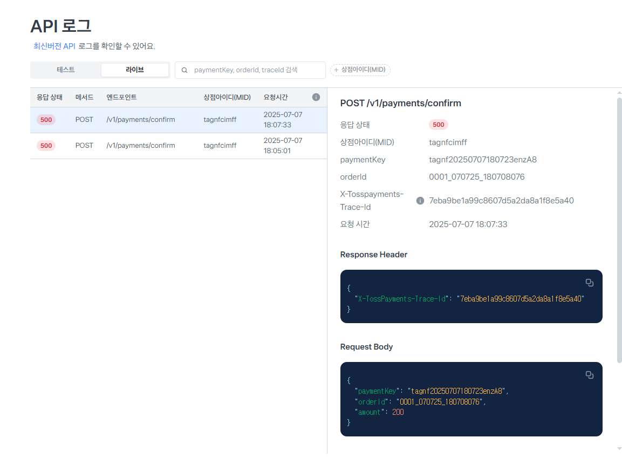The width and height of the screenshot is (622, 458).
Task: Click the API 로그 page title
Action: [x=61, y=26]
